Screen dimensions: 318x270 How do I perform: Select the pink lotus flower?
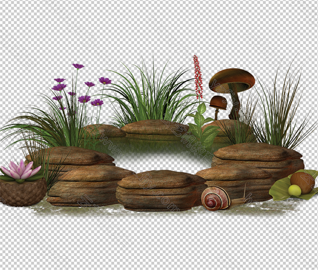tap(21, 170)
